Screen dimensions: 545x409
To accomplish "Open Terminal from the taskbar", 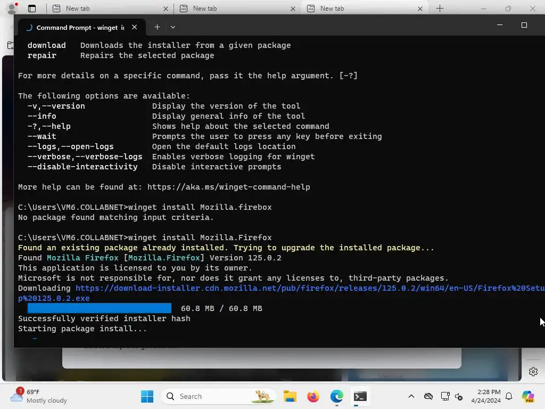I will (360, 396).
